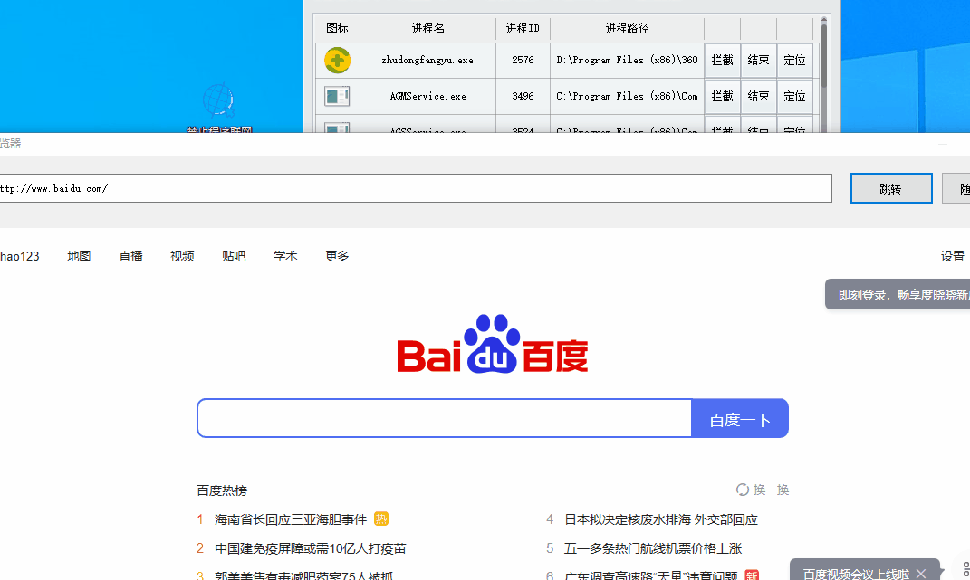Click inside the Baidu search input box
970x580 pixels.
(444, 418)
